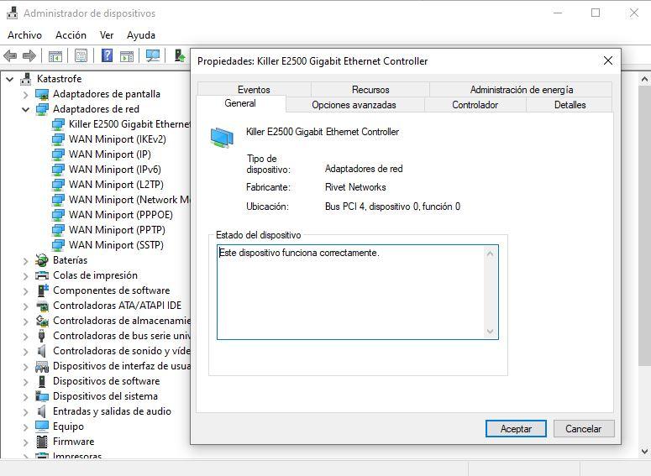
Task: Click the update driver toolbar icon
Action: point(180,55)
